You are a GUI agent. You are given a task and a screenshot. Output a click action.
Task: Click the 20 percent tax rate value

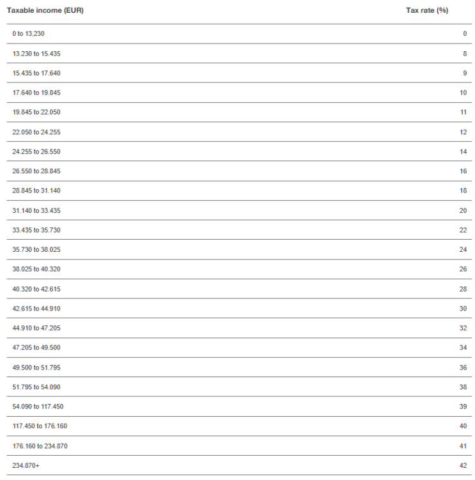pos(463,211)
